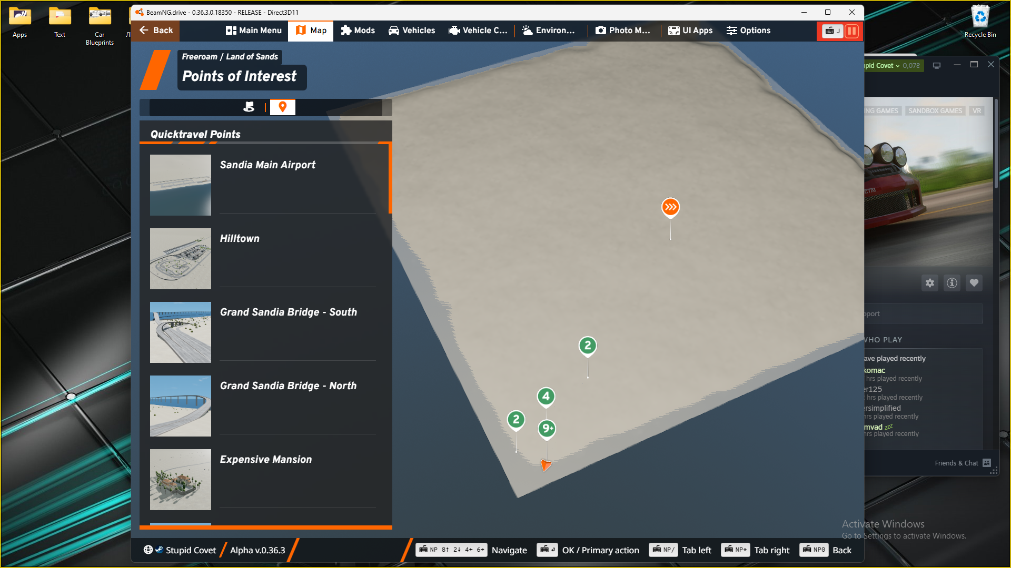Image resolution: width=1011 pixels, height=568 pixels.
Task: Select the Map tab
Action: [x=311, y=31]
